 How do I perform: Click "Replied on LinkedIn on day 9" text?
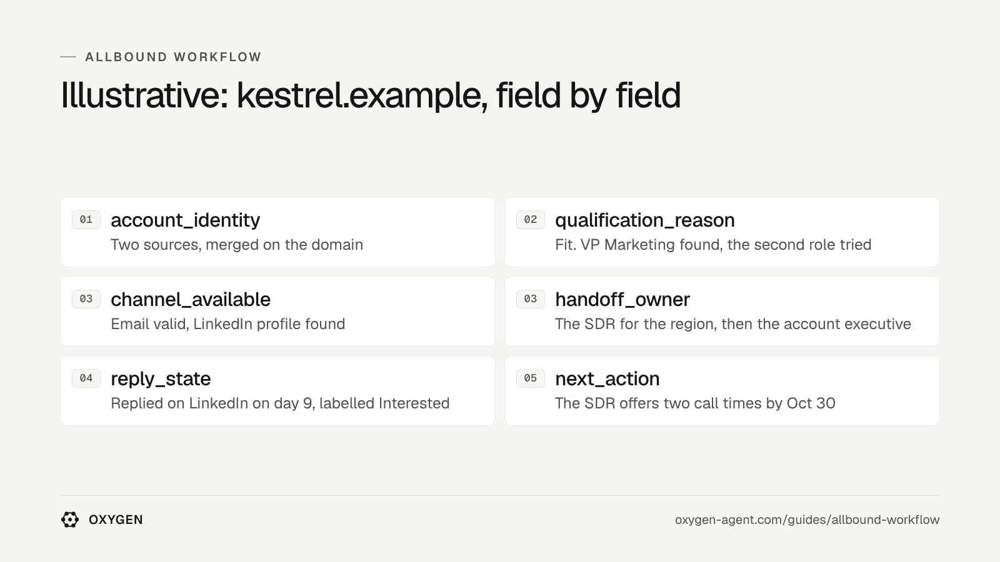(280, 403)
